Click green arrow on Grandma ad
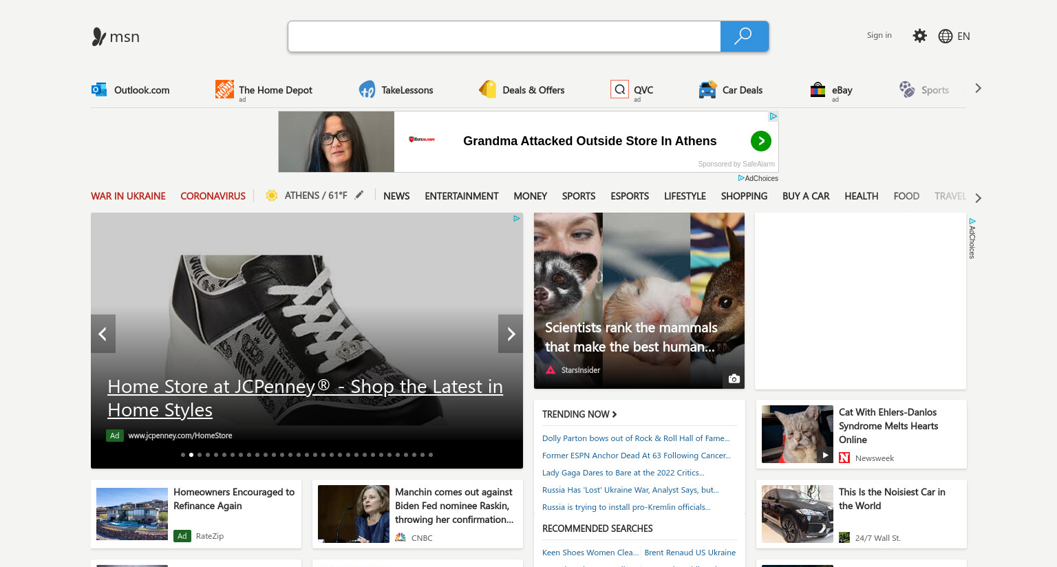This screenshot has width=1057, height=567. pos(760,141)
